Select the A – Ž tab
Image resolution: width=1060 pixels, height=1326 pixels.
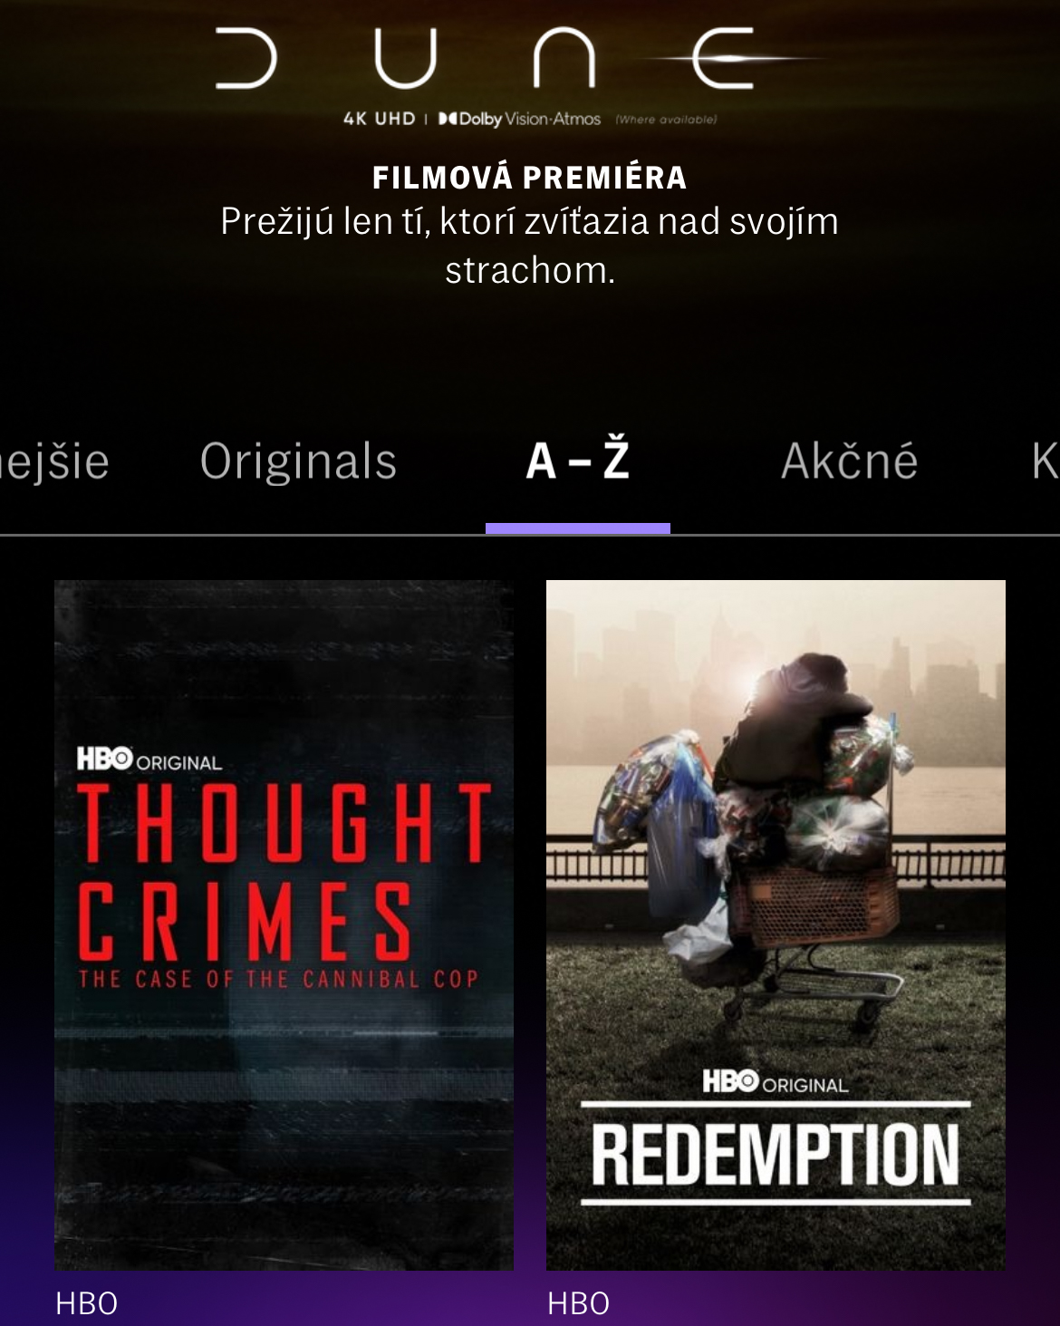coord(578,460)
